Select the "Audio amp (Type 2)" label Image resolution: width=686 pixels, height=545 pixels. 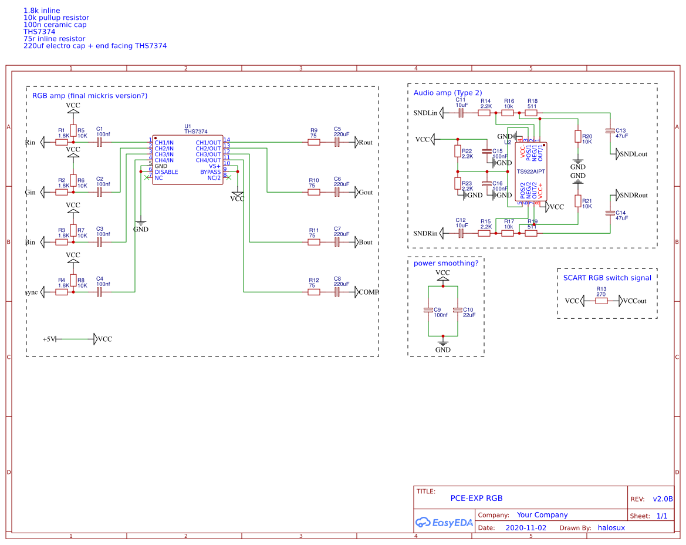pyautogui.click(x=447, y=93)
